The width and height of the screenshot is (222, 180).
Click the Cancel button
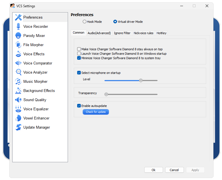pos(174,170)
